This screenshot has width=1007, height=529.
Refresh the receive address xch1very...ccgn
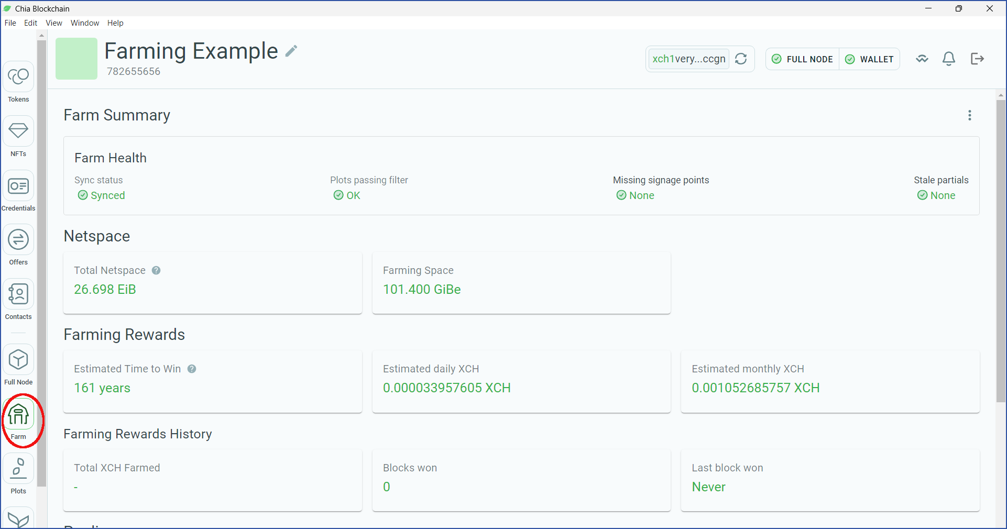[x=741, y=59]
